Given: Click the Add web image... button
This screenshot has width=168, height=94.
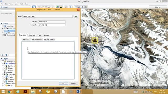Looking at the screenshot, I should [x=37, y=39].
